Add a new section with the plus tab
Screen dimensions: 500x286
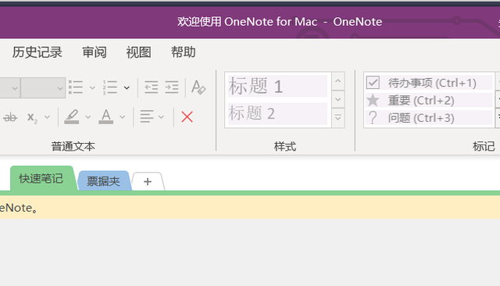coord(148,182)
